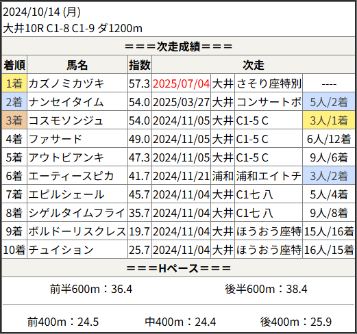The height and width of the screenshot is (334, 357).
Task: Click ボルドーリスクレス horse name
Action: point(77,231)
